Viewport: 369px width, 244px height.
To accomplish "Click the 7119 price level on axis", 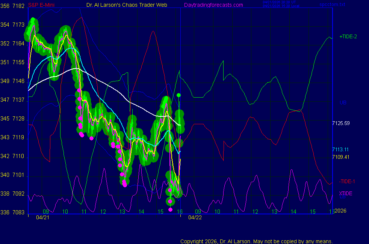I will [x=18, y=138].
